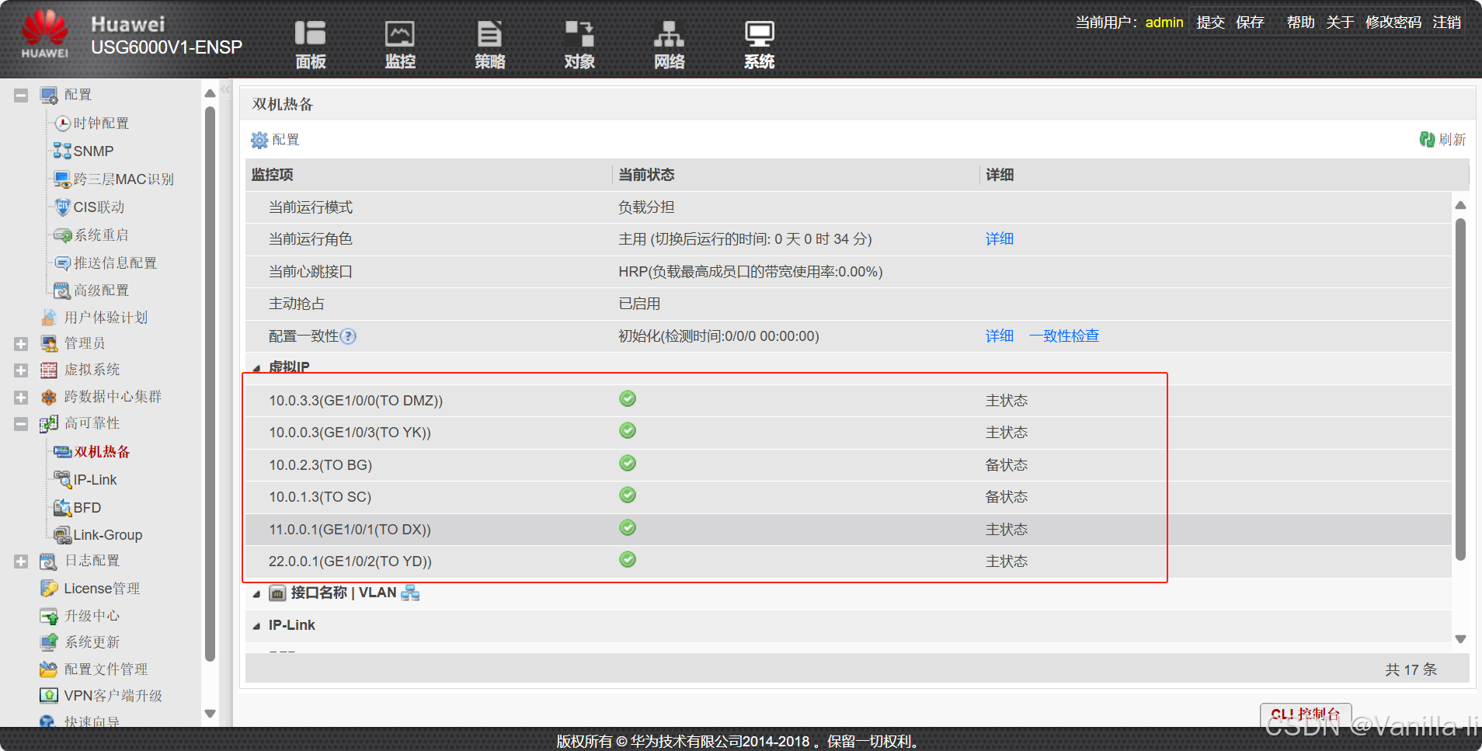Image resolution: width=1482 pixels, height=751 pixels.
Task: Click the 刷新 refresh icon
Action: pos(1427,139)
